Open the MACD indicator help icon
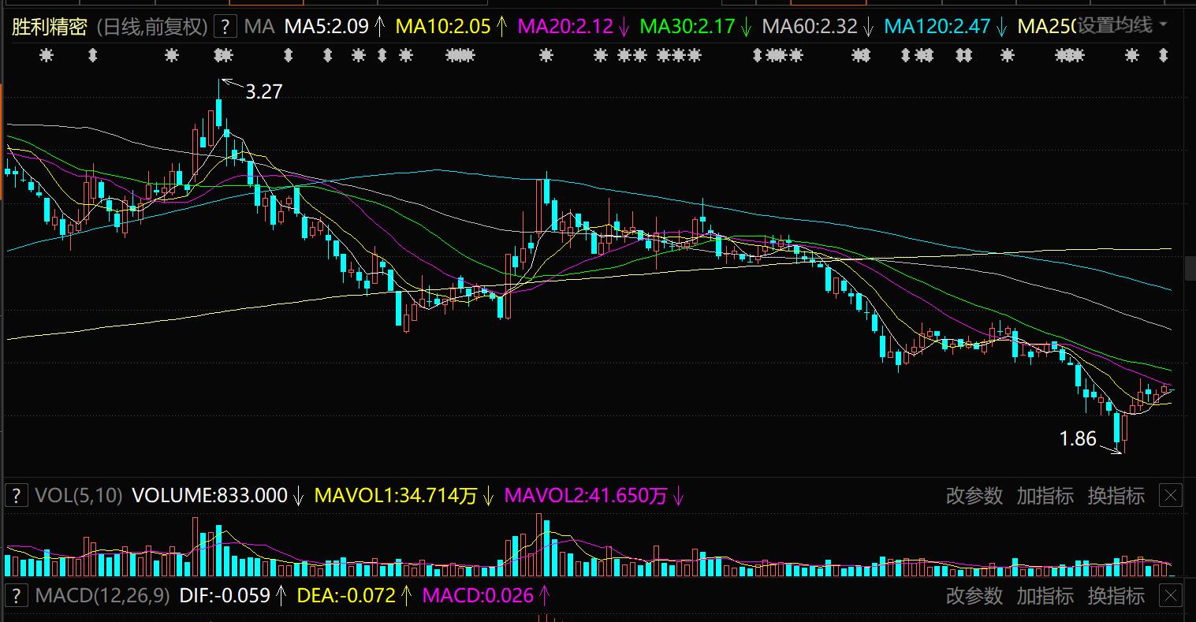The image size is (1196, 622). pyautogui.click(x=16, y=595)
